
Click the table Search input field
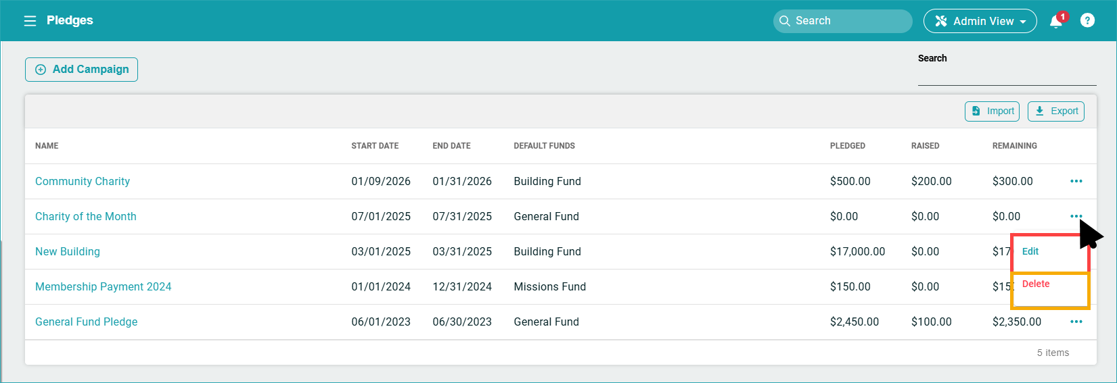click(x=1006, y=76)
